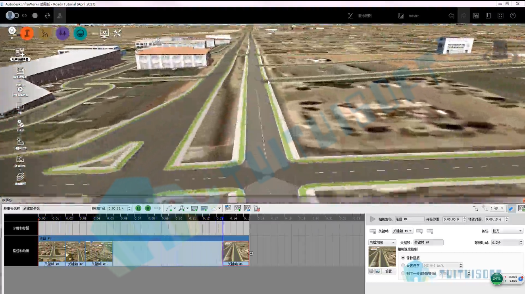Open the wrench and screwdriver settings tools icon

[x=117, y=33]
